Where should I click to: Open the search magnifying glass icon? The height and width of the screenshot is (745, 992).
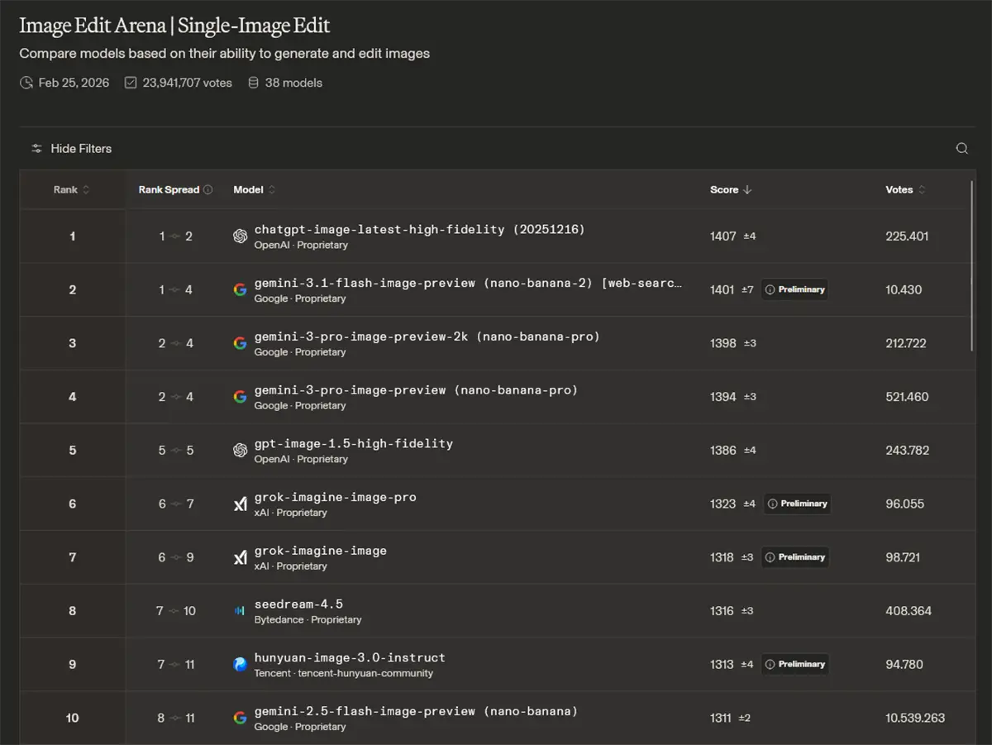tap(961, 148)
